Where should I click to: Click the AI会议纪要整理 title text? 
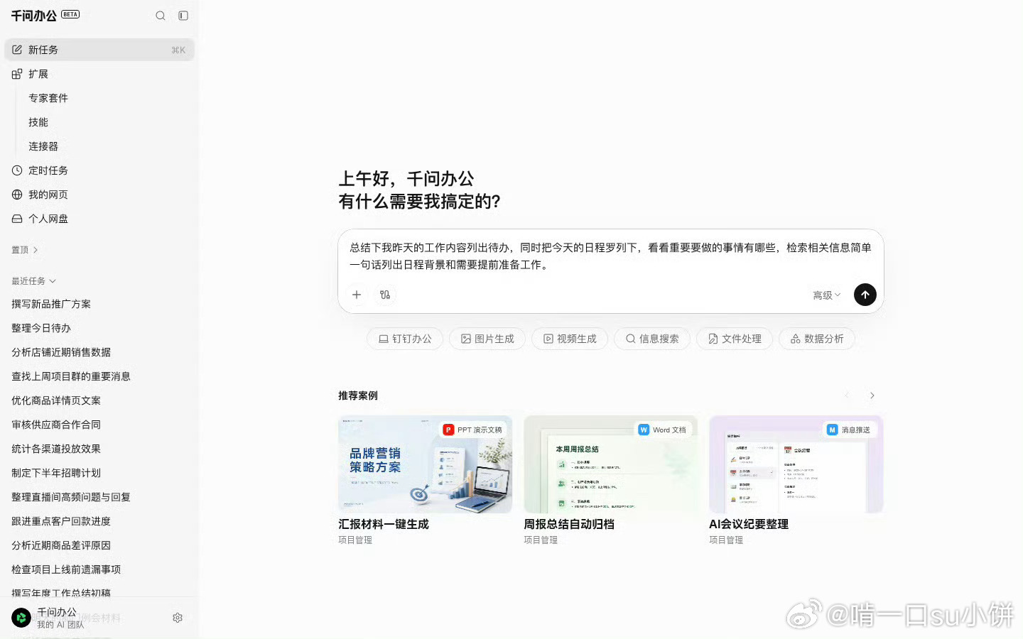[x=749, y=524]
